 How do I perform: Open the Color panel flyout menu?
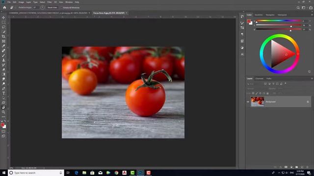(312, 15)
